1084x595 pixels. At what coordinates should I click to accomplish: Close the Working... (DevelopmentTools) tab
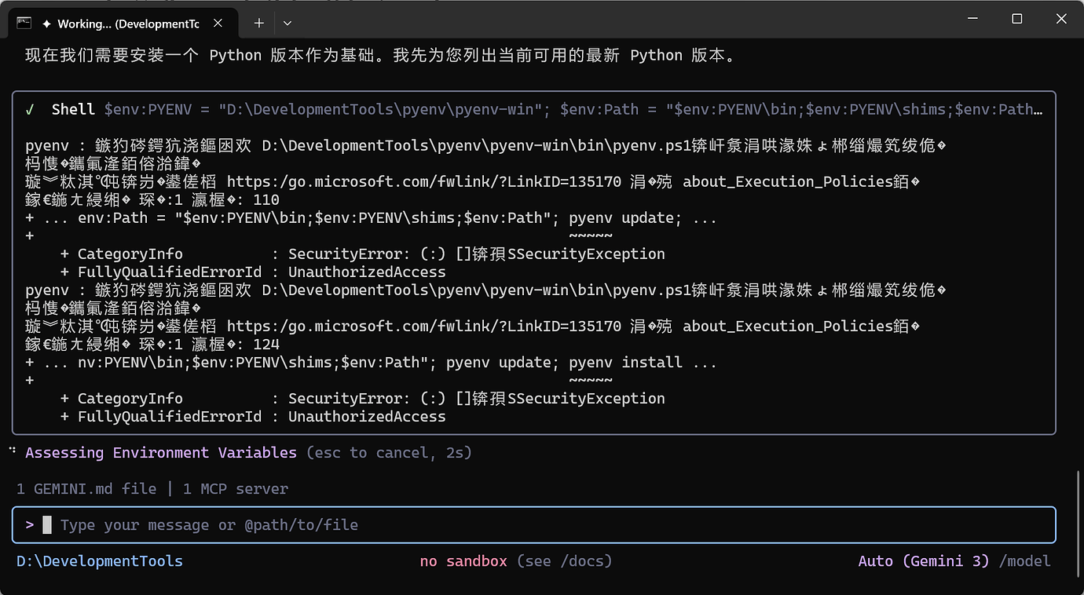click(x=218, y=24)
